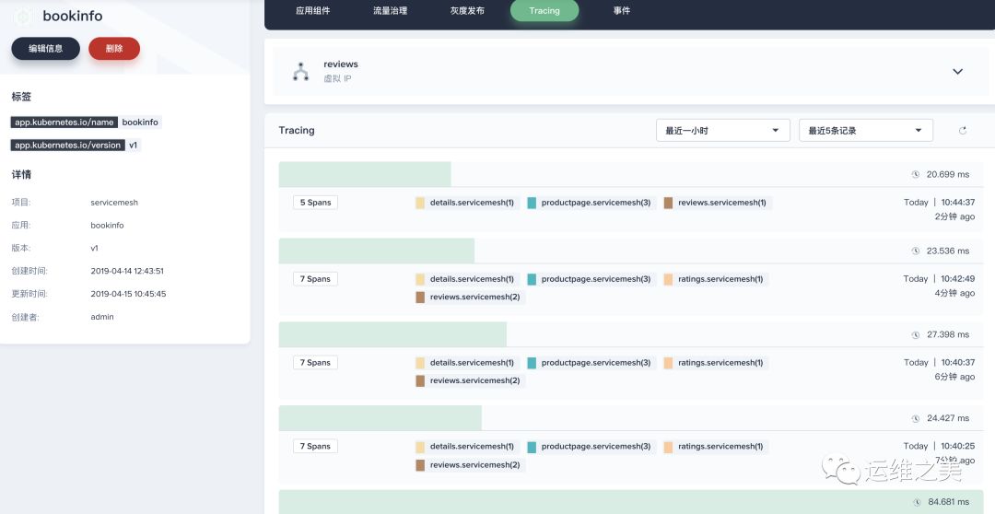Expand the reviews service panel chevron
Viewport: 995px width, 514px height.
(957, 72)
